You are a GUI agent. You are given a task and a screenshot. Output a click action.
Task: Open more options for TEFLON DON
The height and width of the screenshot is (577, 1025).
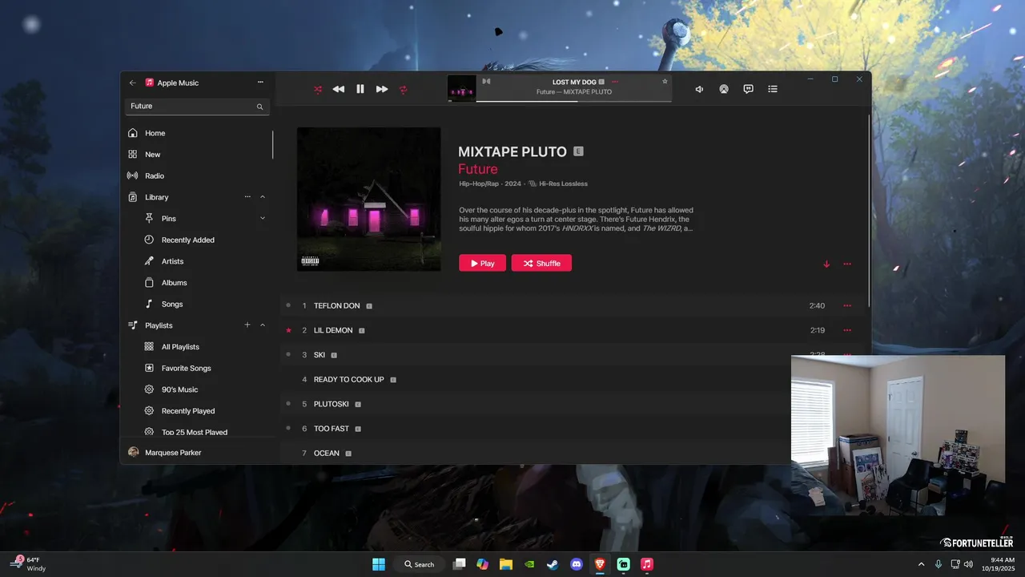[x=847, y=305]
